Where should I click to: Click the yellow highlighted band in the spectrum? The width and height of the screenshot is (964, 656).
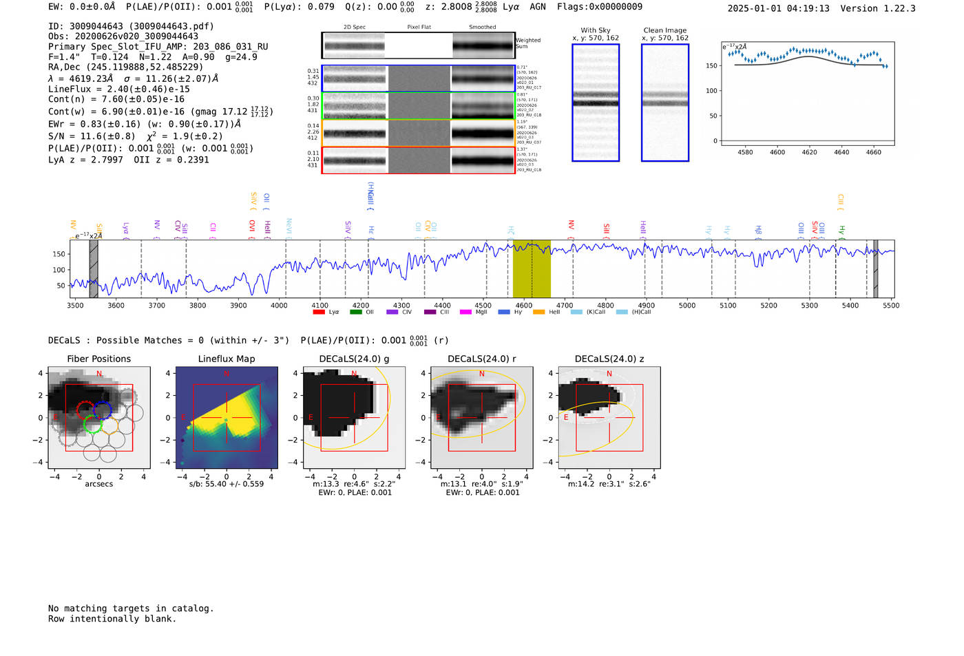click(x=532, y=268)
